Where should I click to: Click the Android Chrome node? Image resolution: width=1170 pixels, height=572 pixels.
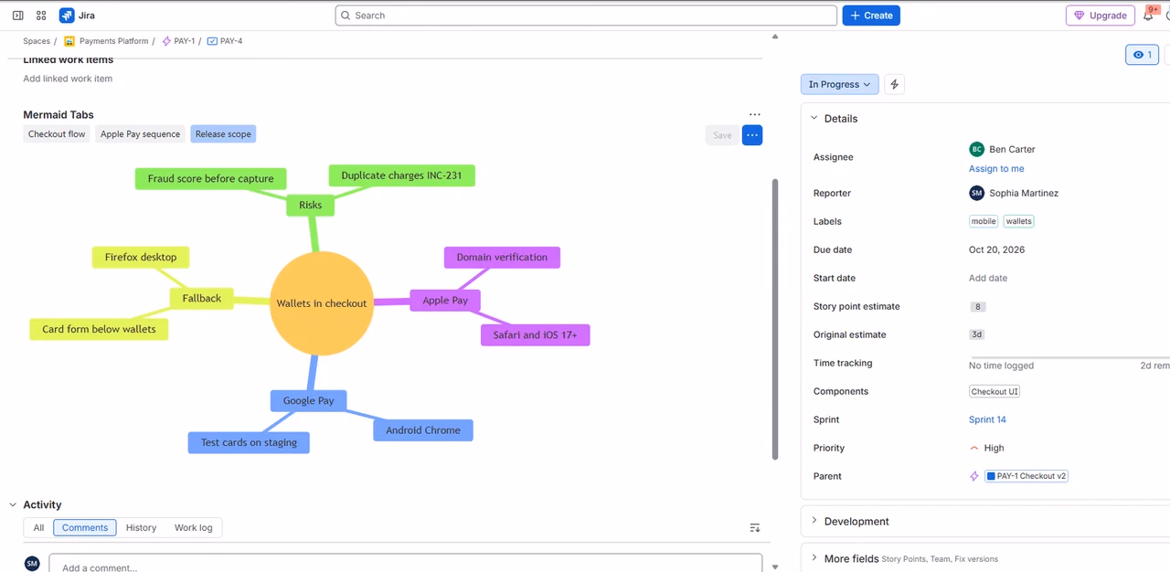(x=423, y=429)
